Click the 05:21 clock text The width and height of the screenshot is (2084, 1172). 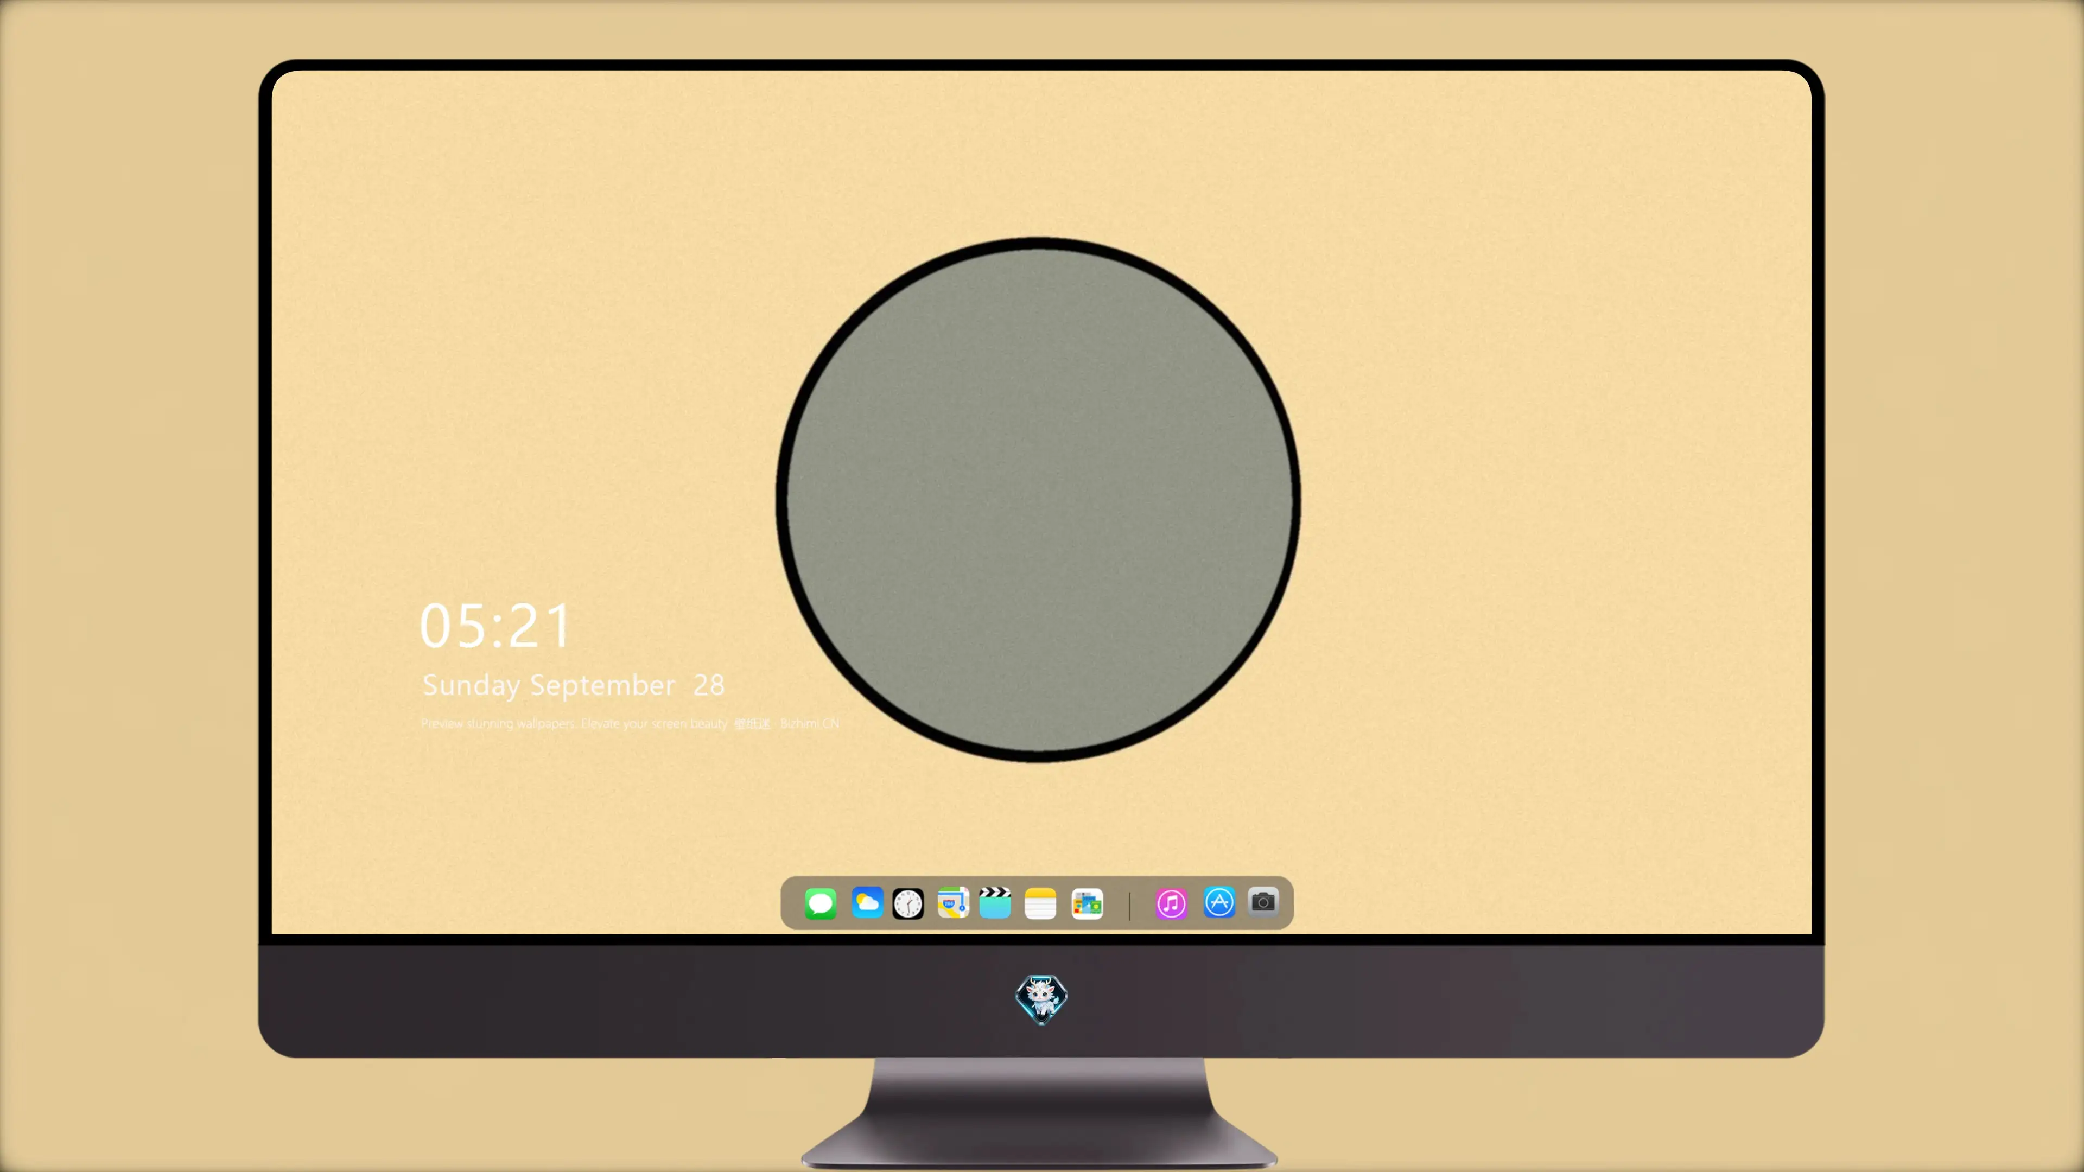tap(495, 626)
